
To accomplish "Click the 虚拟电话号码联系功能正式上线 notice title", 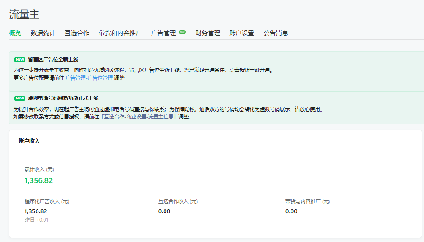I will (63, 99).
